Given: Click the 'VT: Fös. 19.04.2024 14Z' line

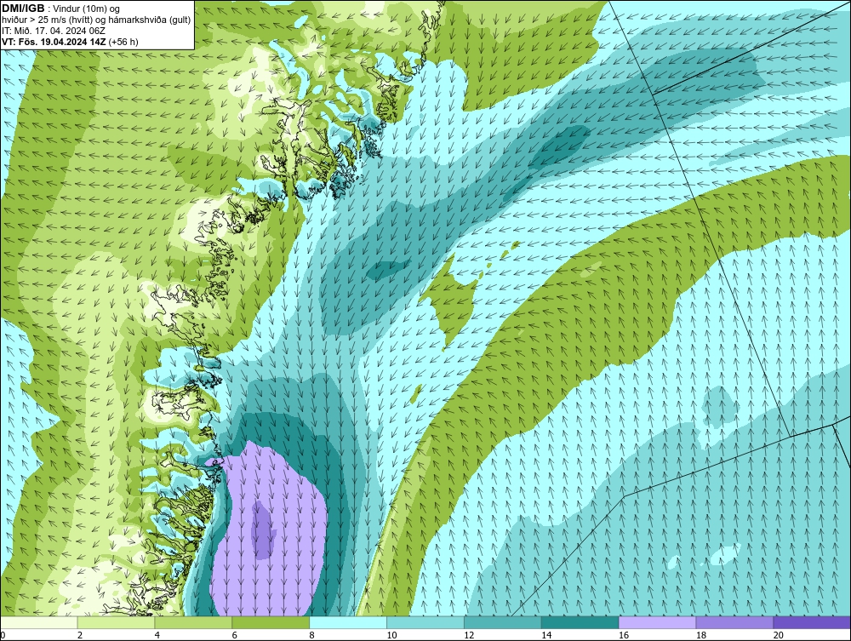Looking at the screenshot, I should click(x=54, y=42).
